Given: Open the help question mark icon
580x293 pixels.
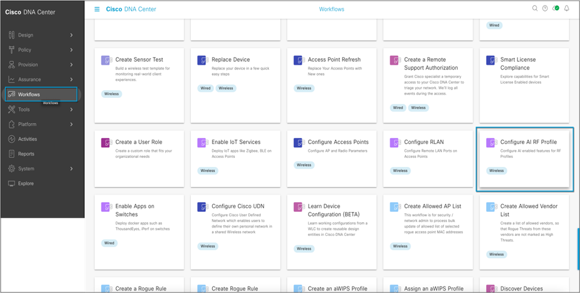Looking at the screenshot, I should point(545,8).
